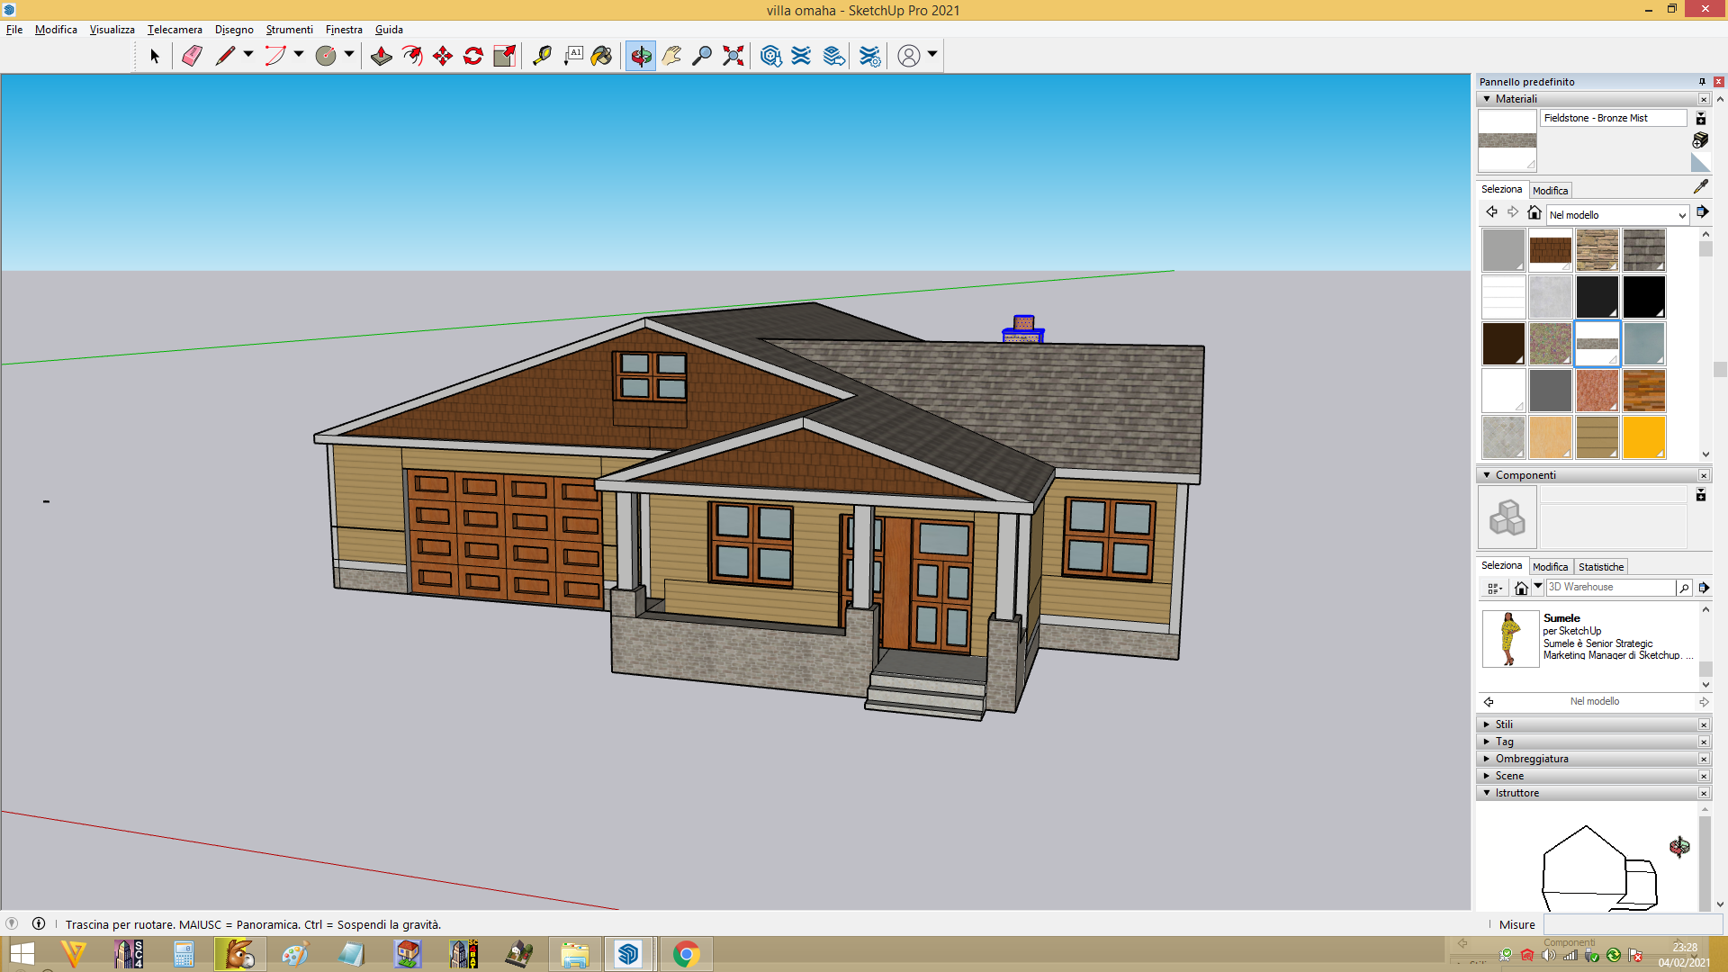Collapse the Materiali panel
The height and width of the screenshot is (972, 1728).
pyautogui.click(x=1487, y=99)
